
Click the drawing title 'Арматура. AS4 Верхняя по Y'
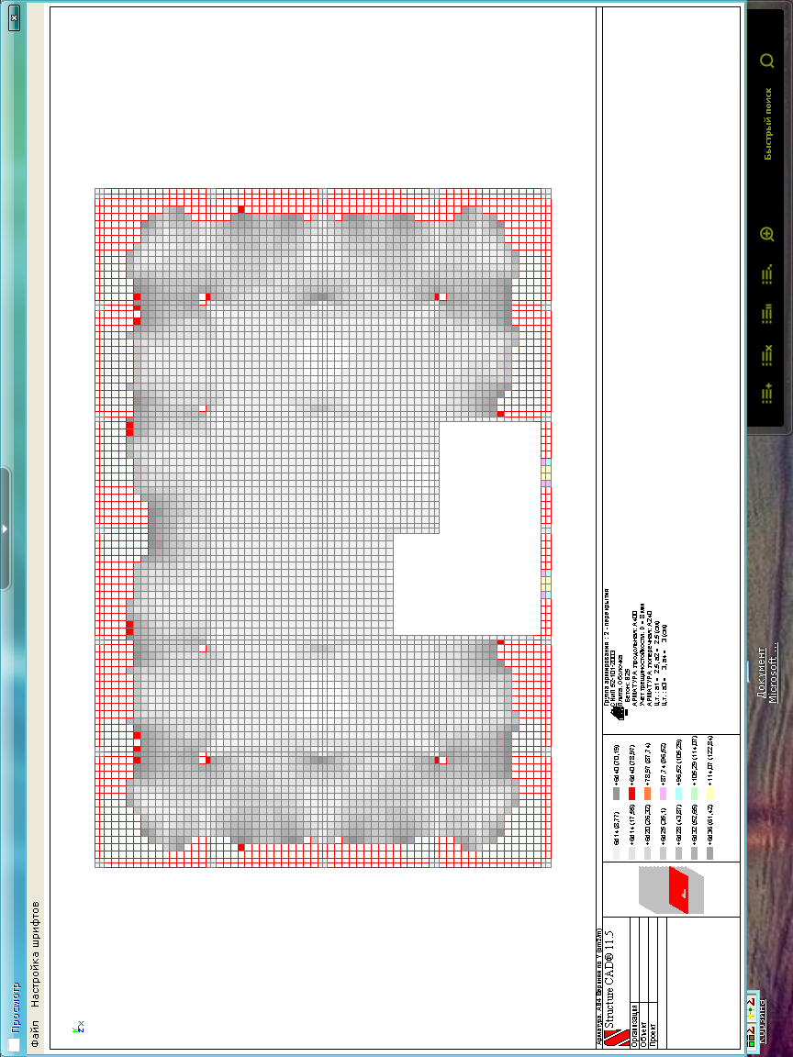click(x=598, y=988)
